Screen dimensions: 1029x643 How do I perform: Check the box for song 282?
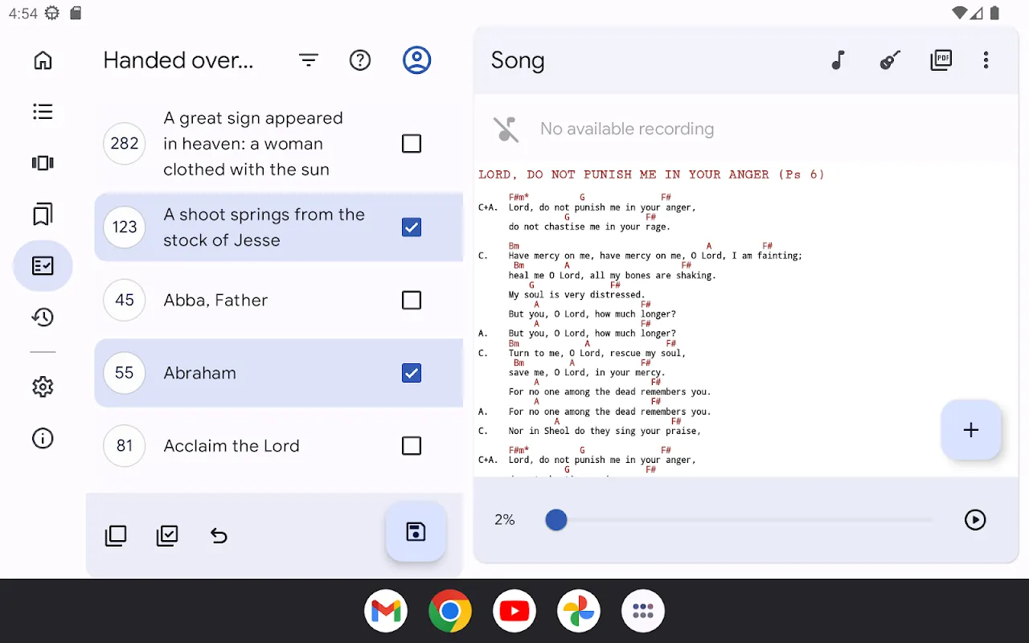click(412, 144)
